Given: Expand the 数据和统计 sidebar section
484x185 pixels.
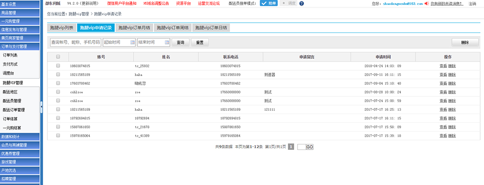Looking at the screenshot, I should coord(20,136).
